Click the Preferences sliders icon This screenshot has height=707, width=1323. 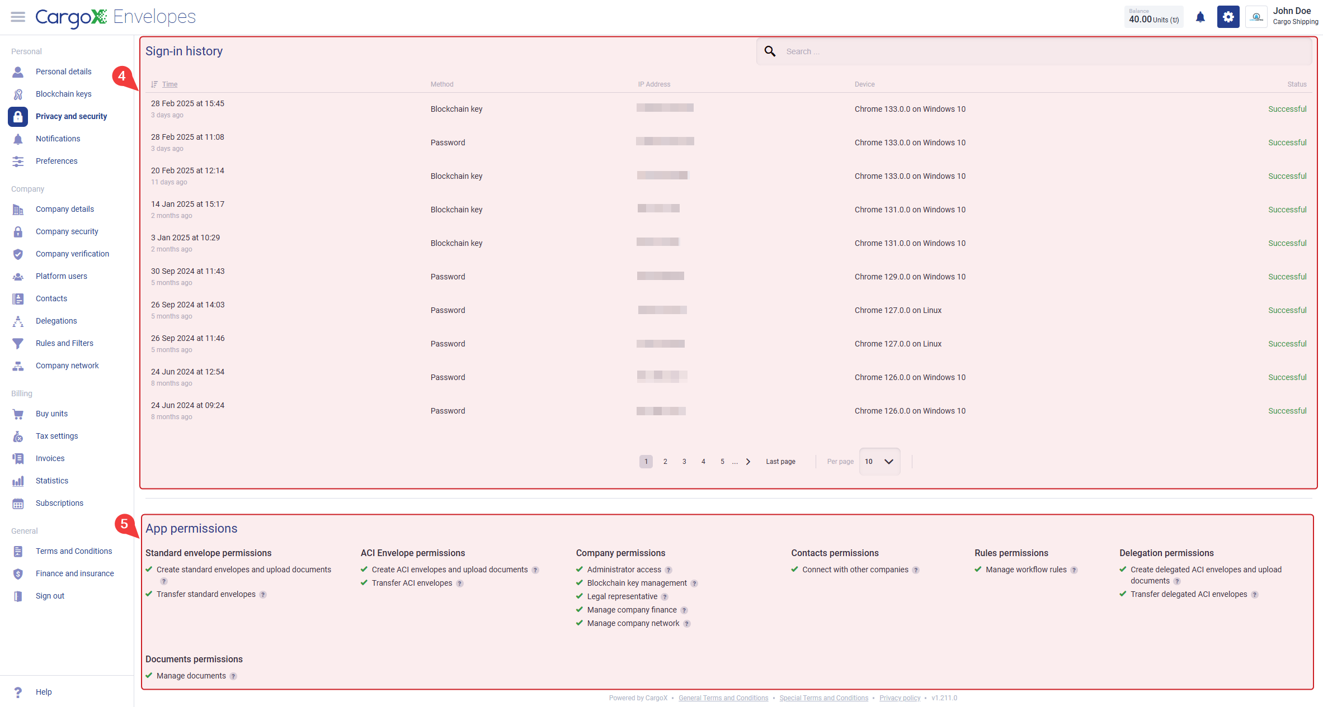pos(18,161)
